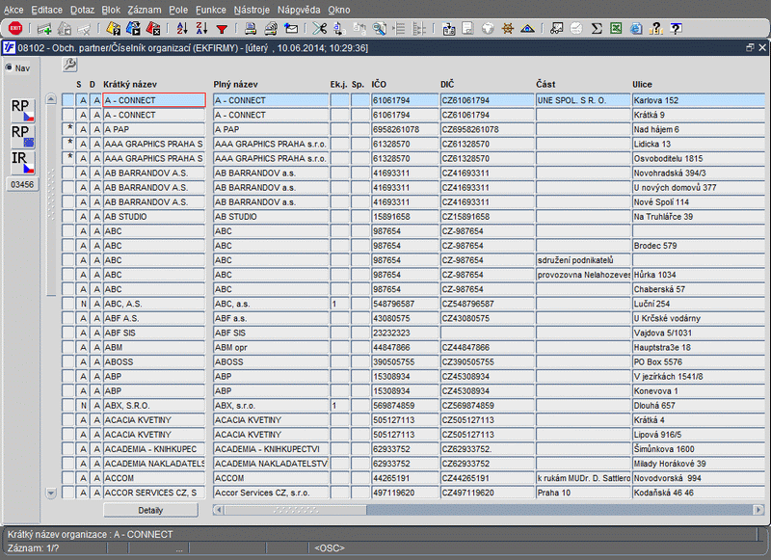Click the red filter funnel icon
The image size is (771, 560).
pos(222,30)
